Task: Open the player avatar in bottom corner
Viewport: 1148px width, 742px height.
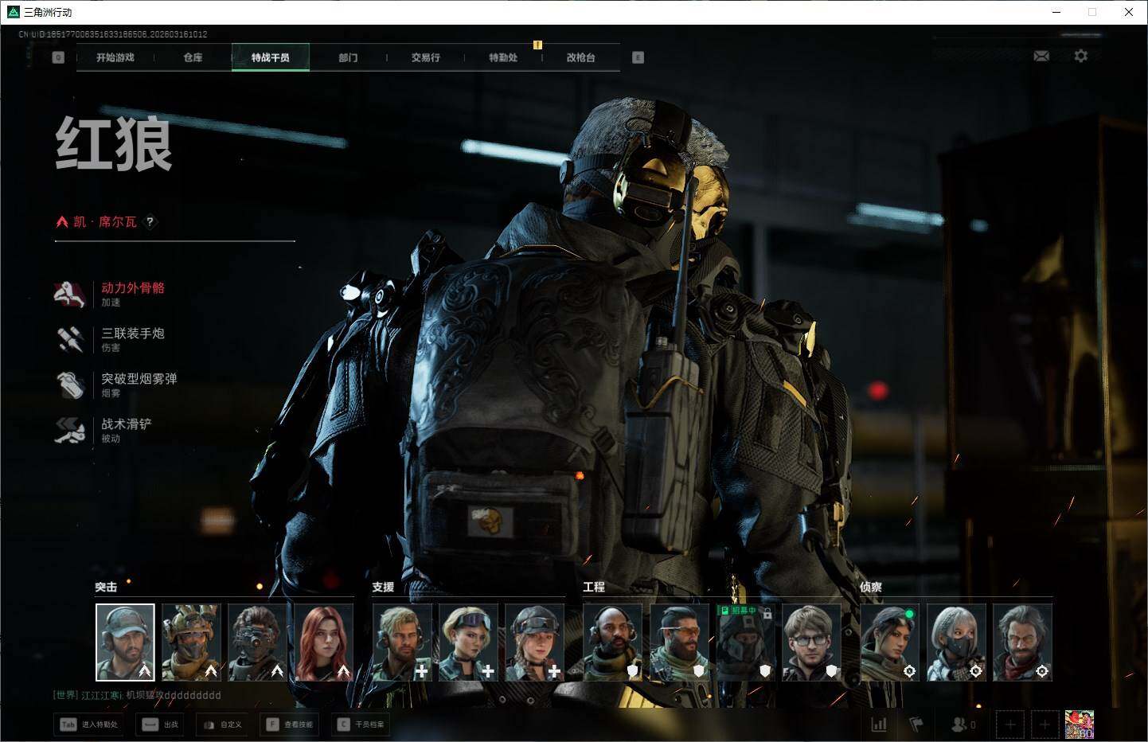Action: pyautogui.click(x=1080, y=724)
